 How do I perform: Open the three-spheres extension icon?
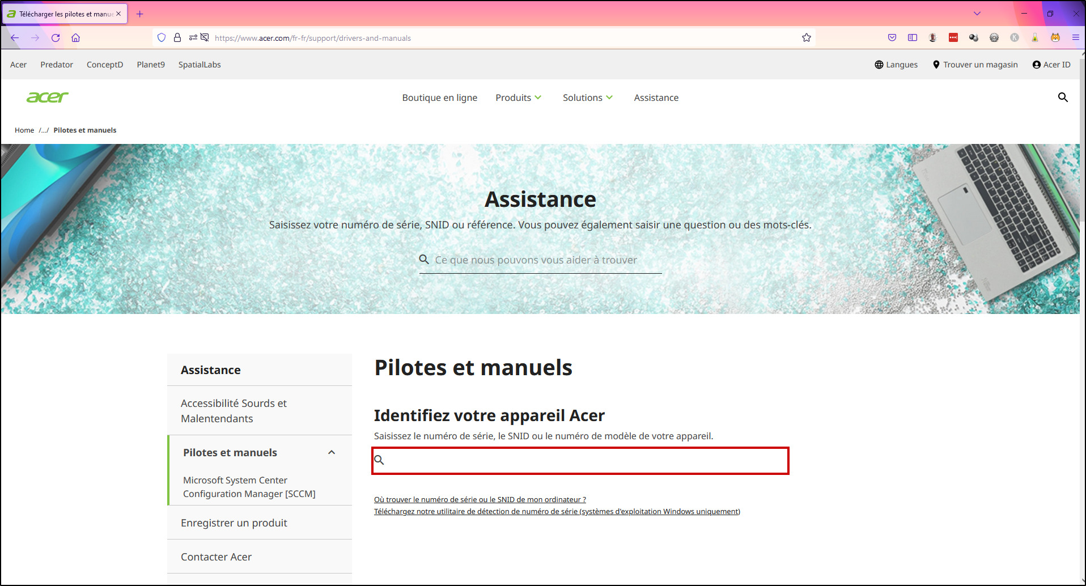974,38
